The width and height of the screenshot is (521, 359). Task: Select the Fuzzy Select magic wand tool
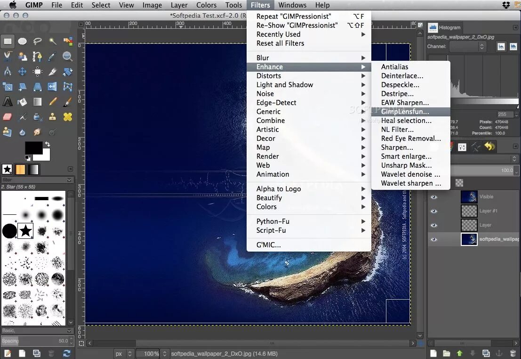53,41
